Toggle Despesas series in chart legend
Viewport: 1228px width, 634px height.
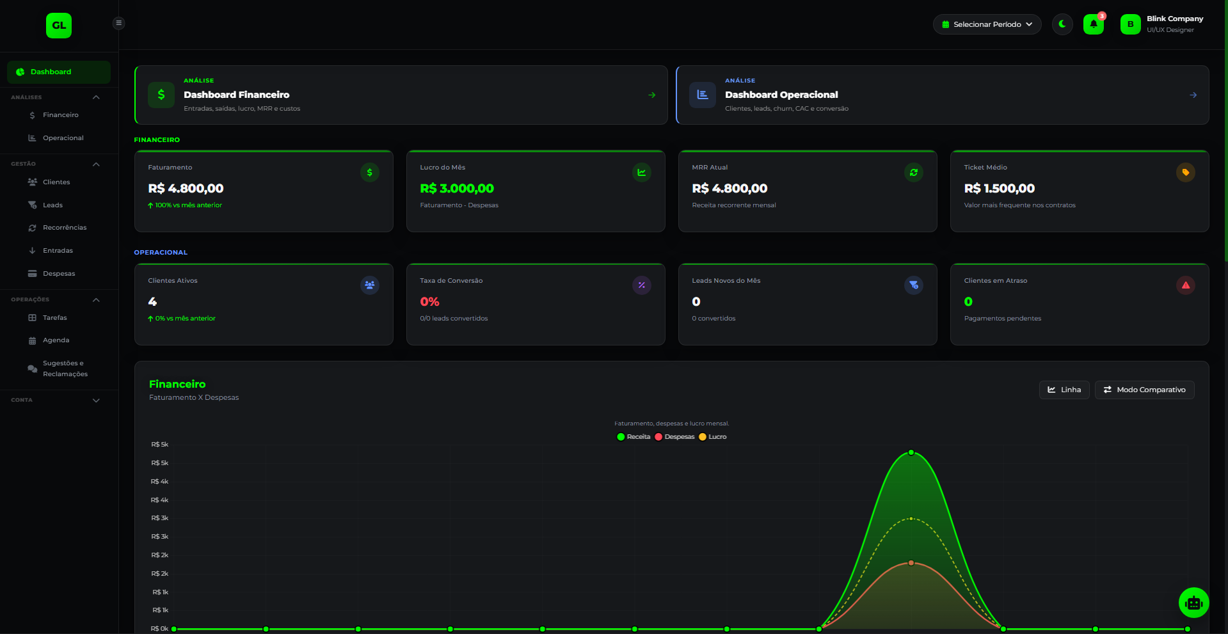[674, 437]
